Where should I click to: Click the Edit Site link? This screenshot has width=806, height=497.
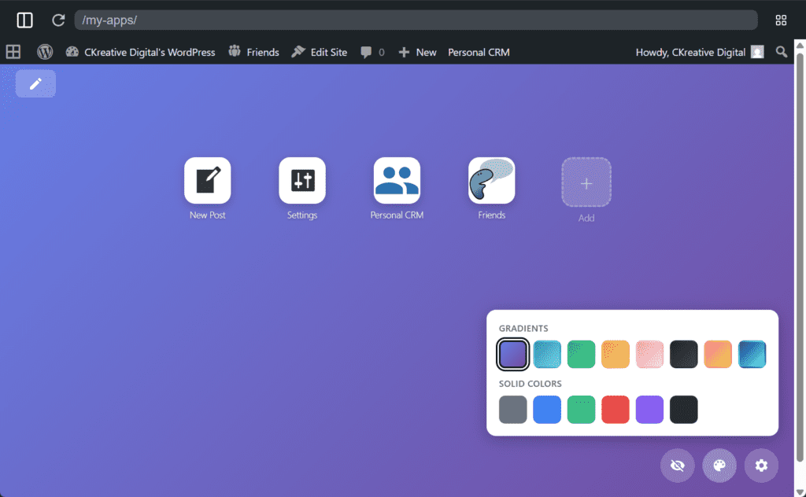pyautogui.click(x=320, y=52)
